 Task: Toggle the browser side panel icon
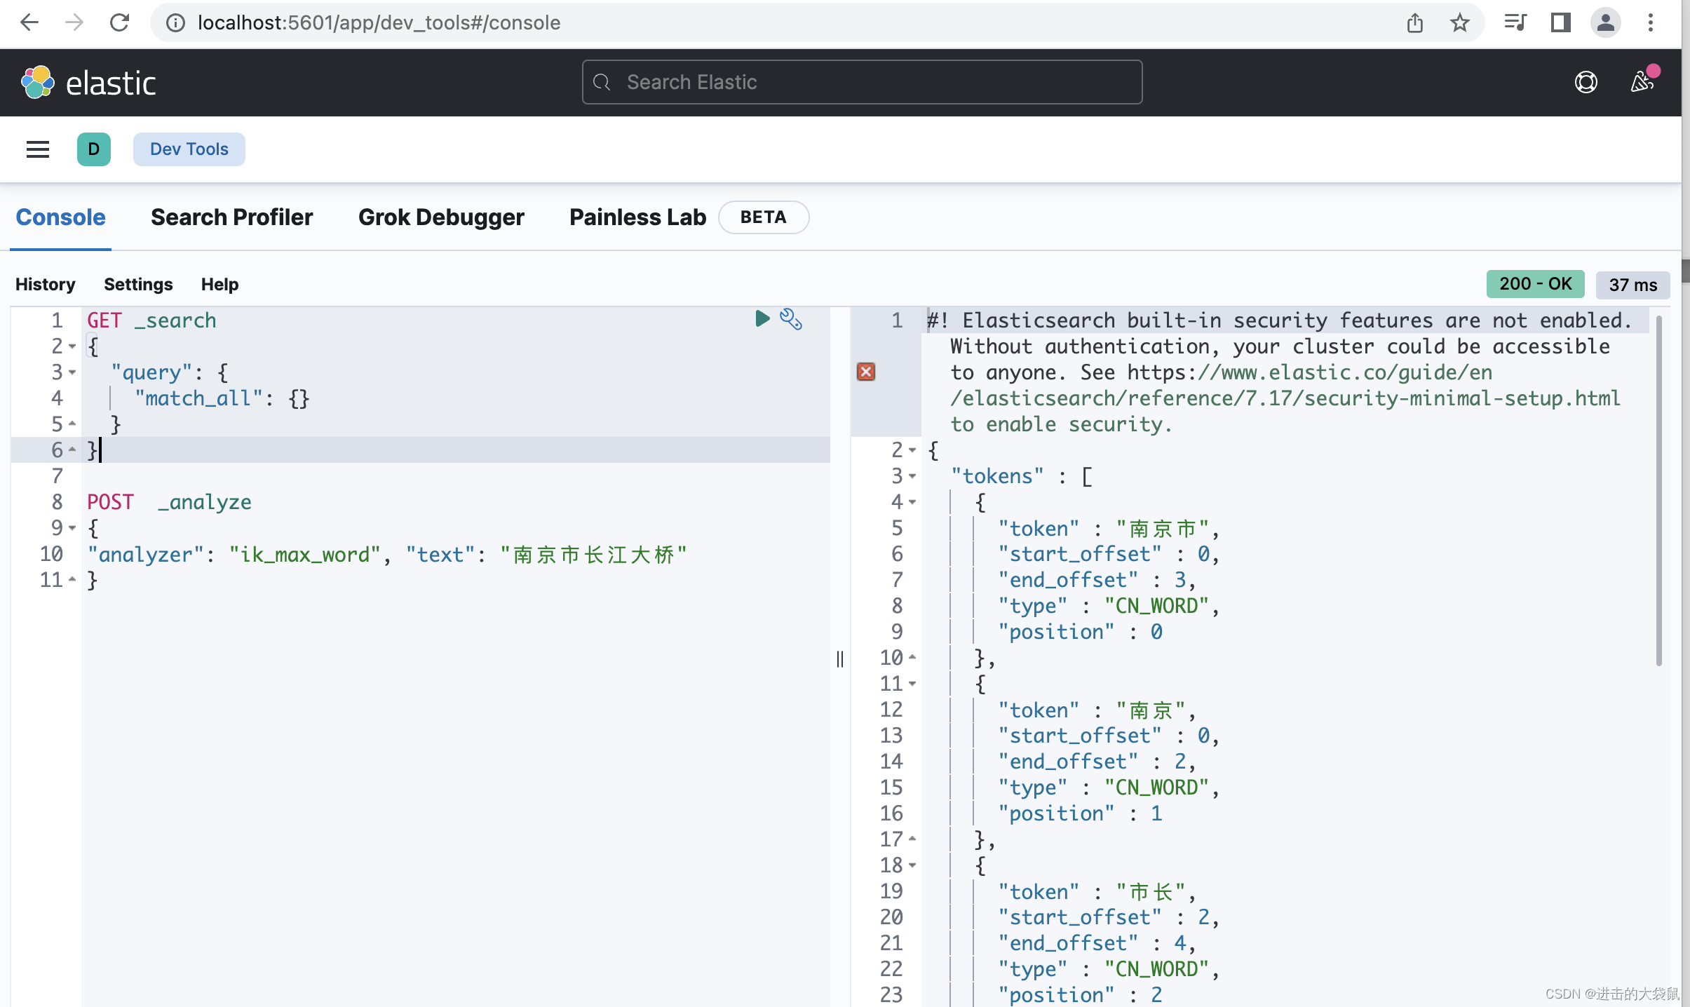click(x=1560, y=23)
